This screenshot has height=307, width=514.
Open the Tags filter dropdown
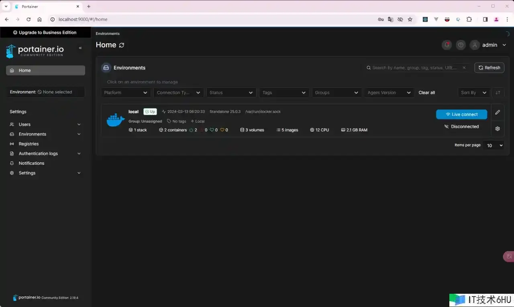tap(284, 93)
